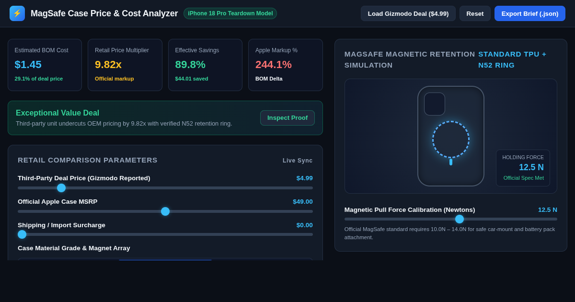Screen dimensions: 575x302
Task: Click the MagSafe magnet ring in simulation
Action: pos(451,139)
